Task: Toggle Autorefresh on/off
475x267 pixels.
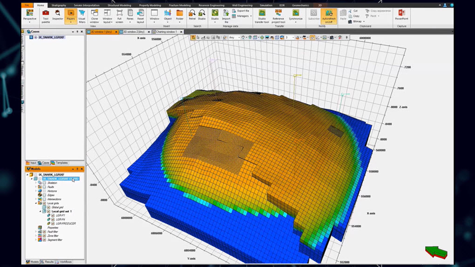Action: (329, 16)
